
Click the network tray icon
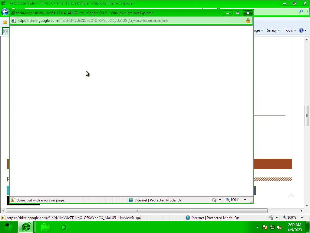pos(272,227)
